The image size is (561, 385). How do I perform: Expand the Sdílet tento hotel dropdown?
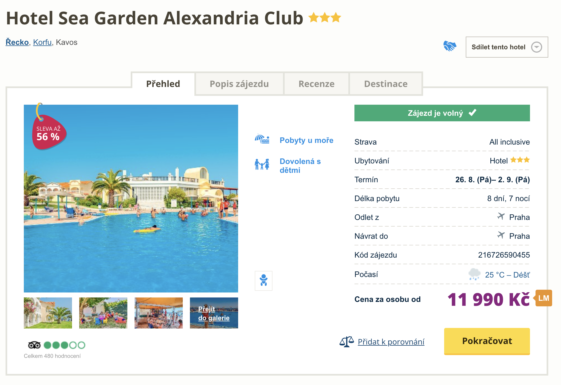point(506,47)
